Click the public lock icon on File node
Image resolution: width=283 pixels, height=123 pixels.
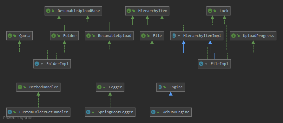148,36
